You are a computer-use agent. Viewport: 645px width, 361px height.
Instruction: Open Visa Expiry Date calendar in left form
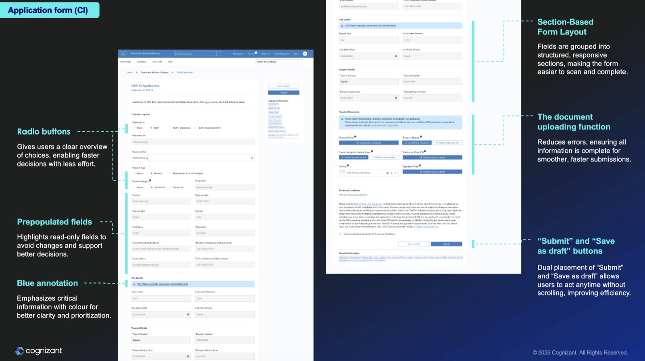tap(188, 314)
